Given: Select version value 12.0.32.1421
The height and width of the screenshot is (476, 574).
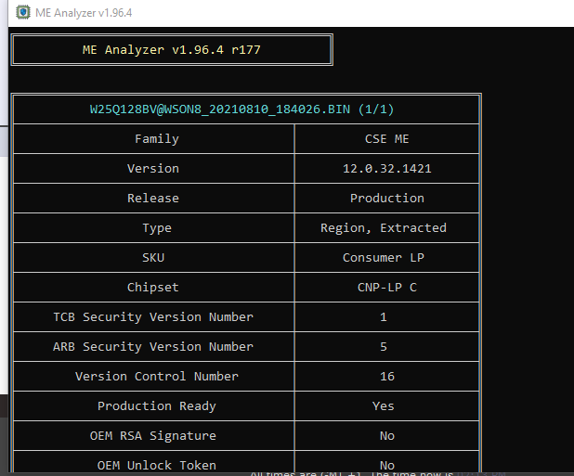Looking at the screenshot, I should [387, 169].
